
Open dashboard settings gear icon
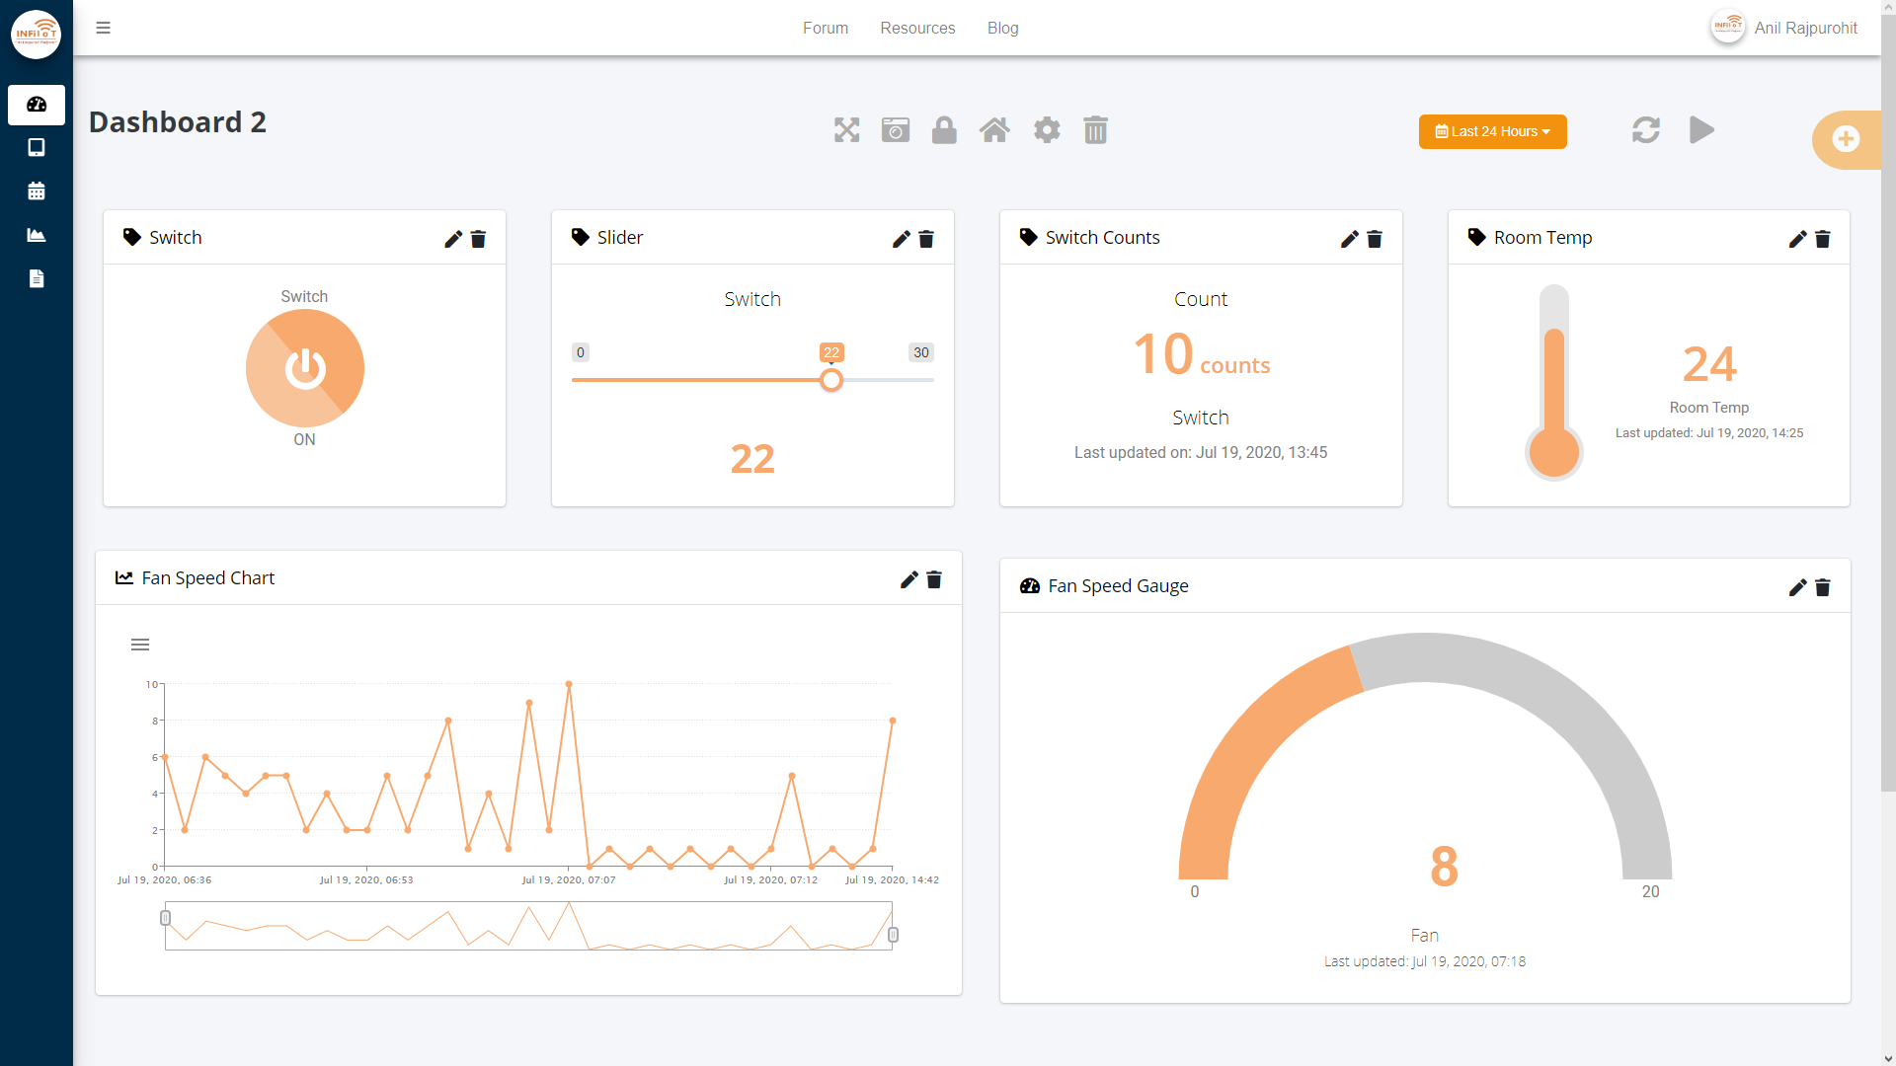click(1047, 130)
